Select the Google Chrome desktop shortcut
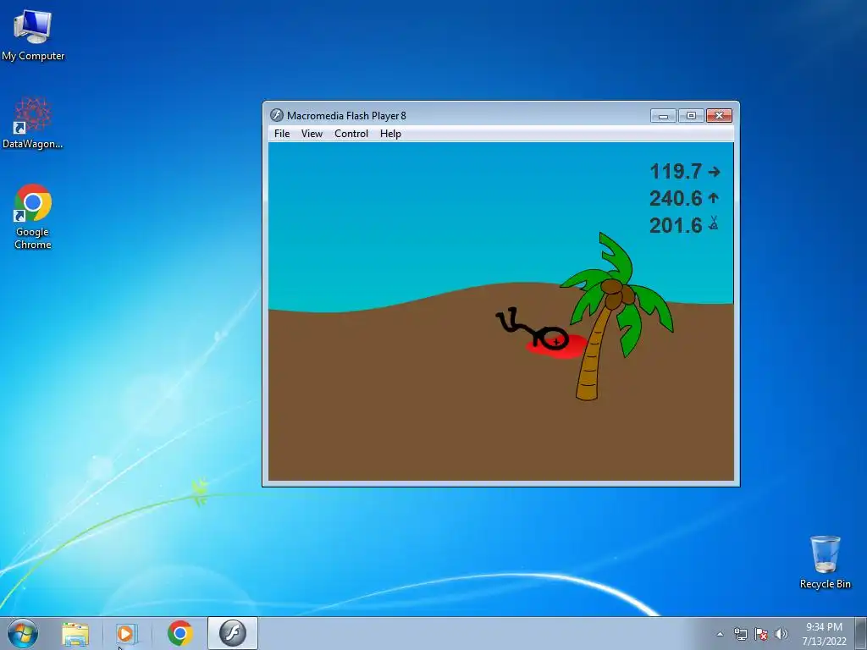The height and width of the screenshot is (650, 867). [x=33, y=217]
